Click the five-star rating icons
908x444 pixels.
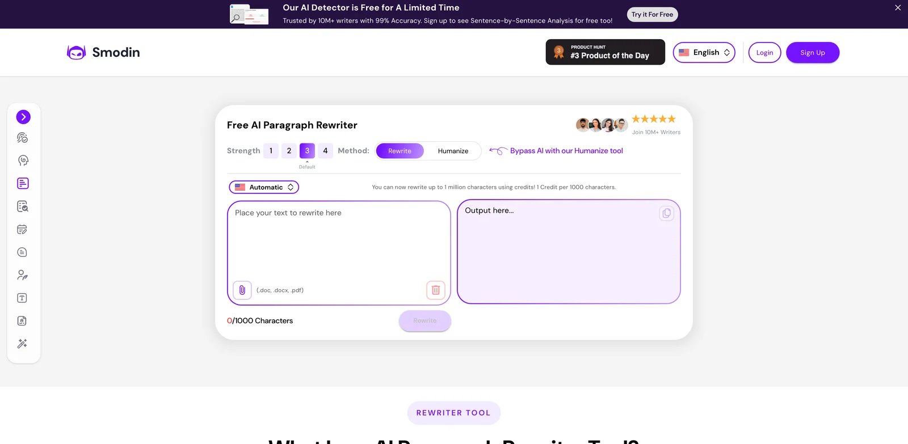pyautogui.click(x=654, y=119)
